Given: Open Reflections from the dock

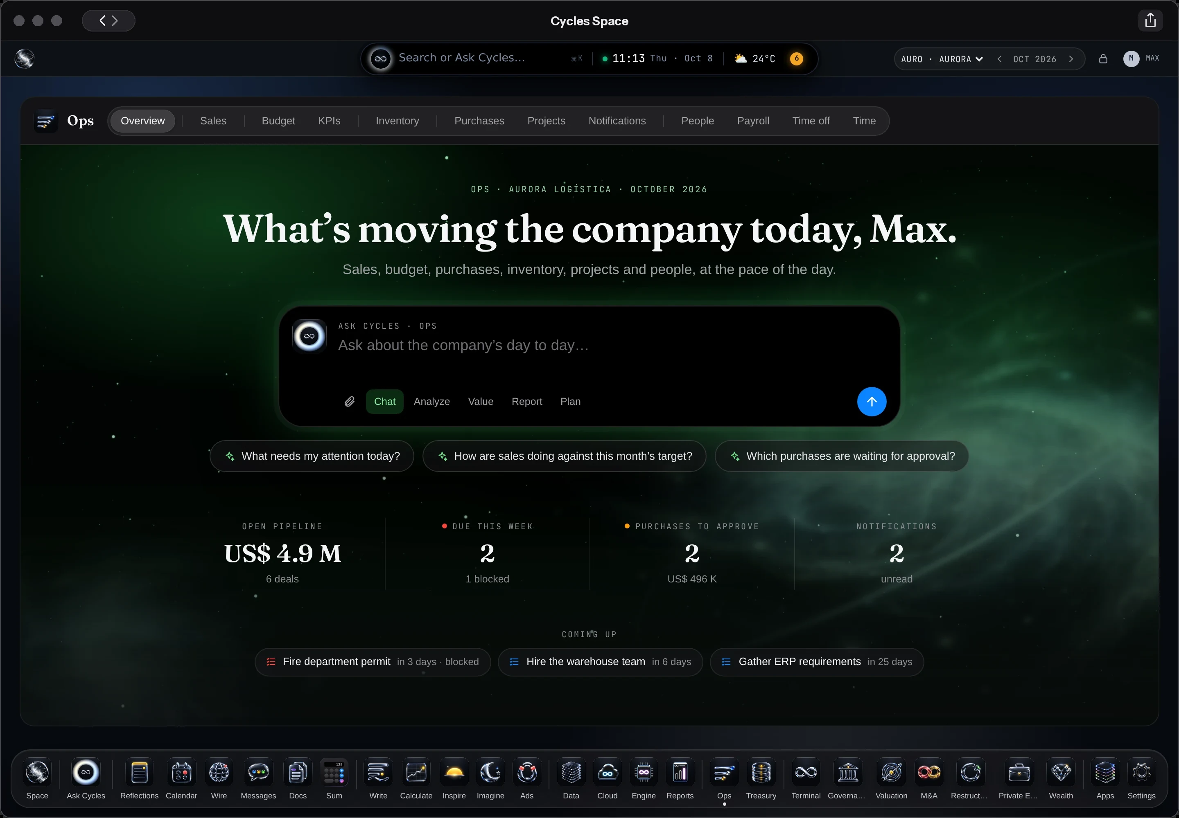Looking at the screenshot, I should 139,772.
